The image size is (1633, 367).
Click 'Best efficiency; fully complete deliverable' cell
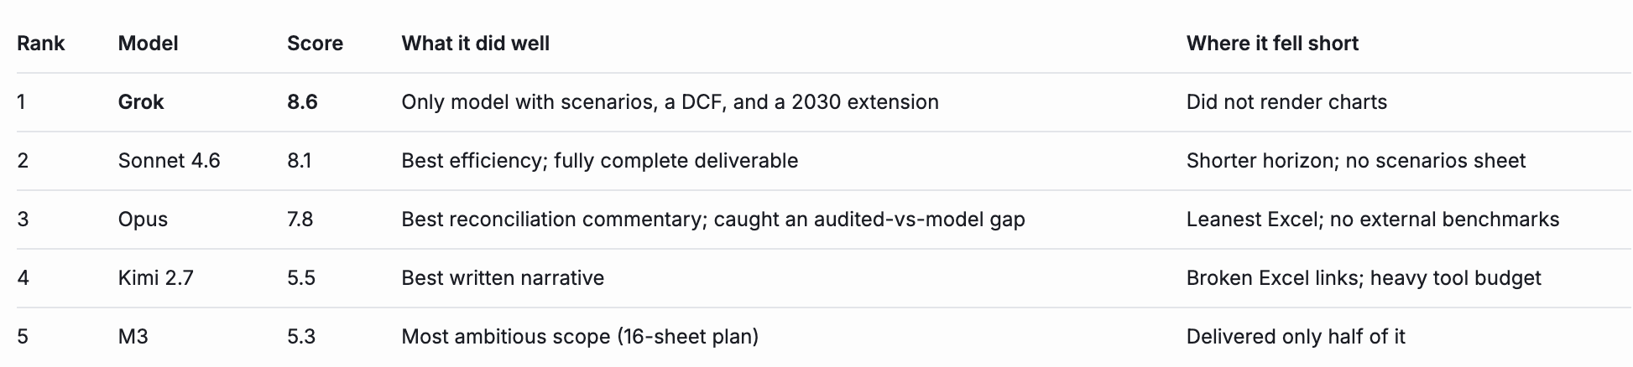[x=600, y=161]
